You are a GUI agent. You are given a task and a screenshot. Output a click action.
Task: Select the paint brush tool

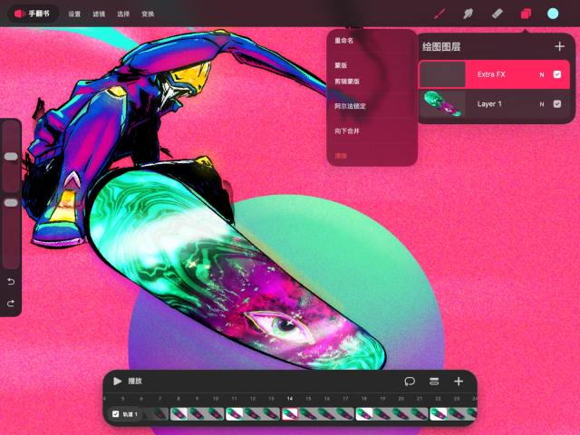click(x=440, y=14)
